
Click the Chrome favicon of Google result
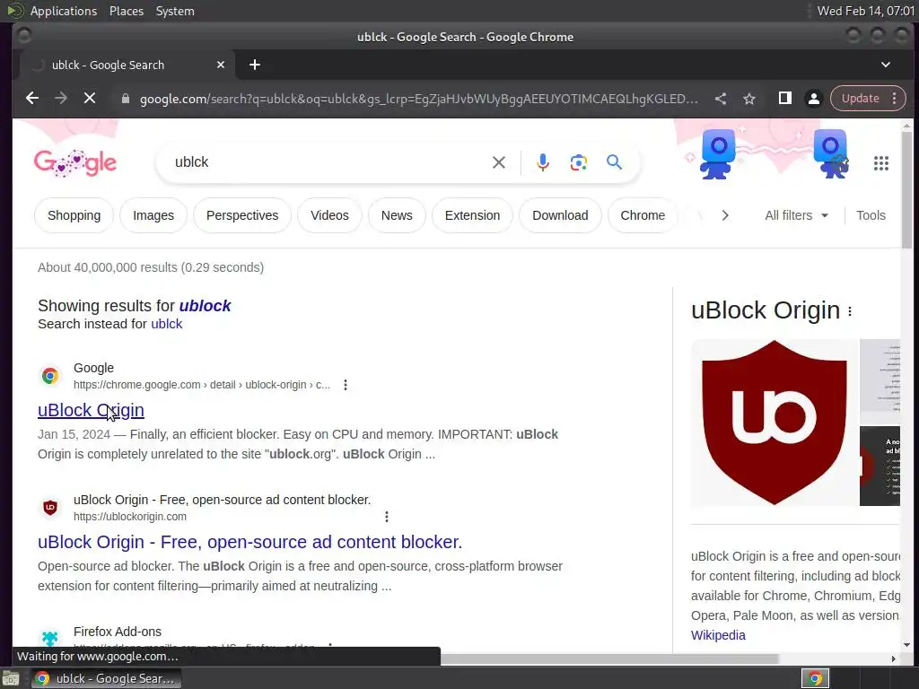pyautogui.click(x=50, y=376)
